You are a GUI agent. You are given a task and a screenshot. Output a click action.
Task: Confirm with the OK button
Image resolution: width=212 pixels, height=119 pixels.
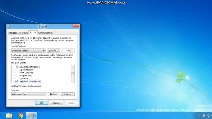(x=42, y=103)
